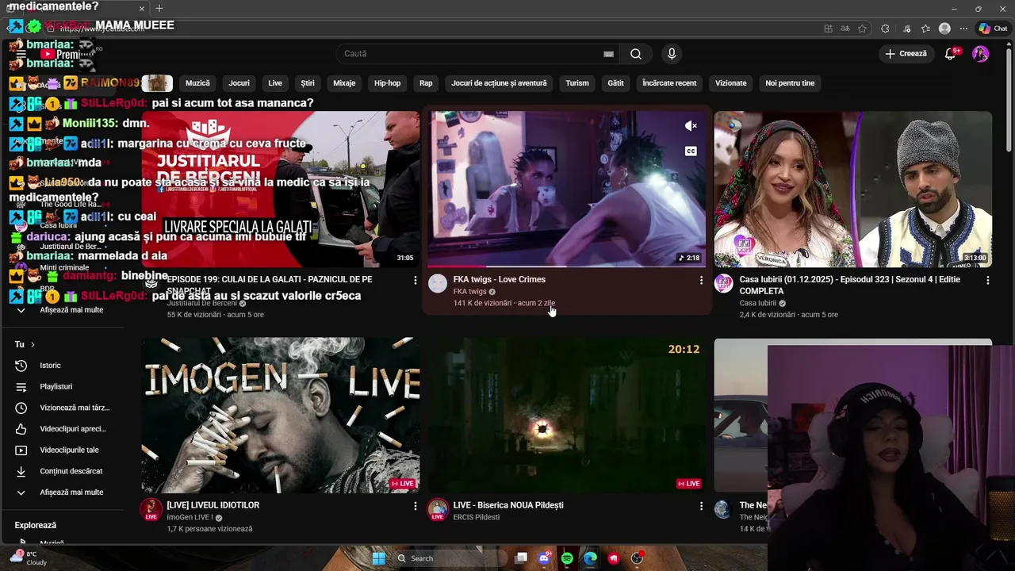Open imoGen LIVE channel avatar
This screenshot has width=1015, height=571.
tap(151, 509)
